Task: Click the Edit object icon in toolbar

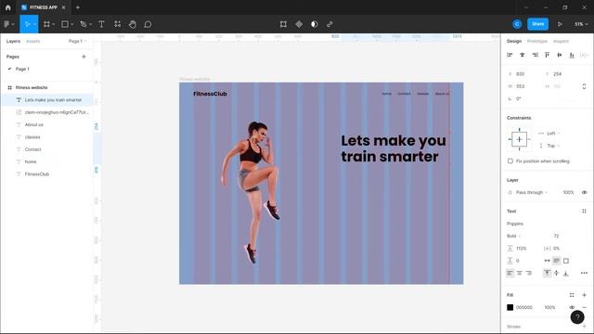Action: pyautogui.click(x=283, y=24)
